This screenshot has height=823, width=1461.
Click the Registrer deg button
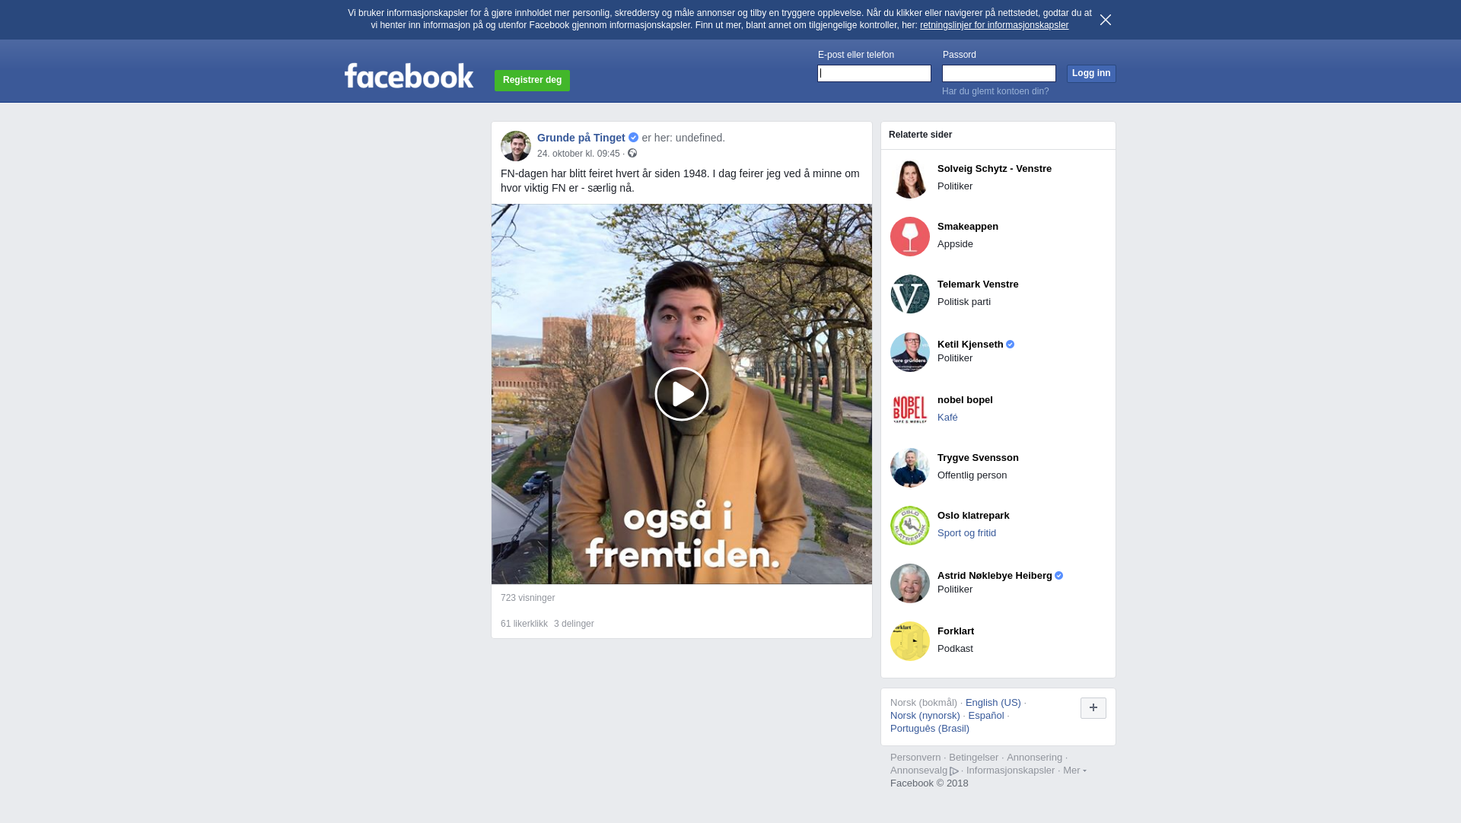[532, 80]
